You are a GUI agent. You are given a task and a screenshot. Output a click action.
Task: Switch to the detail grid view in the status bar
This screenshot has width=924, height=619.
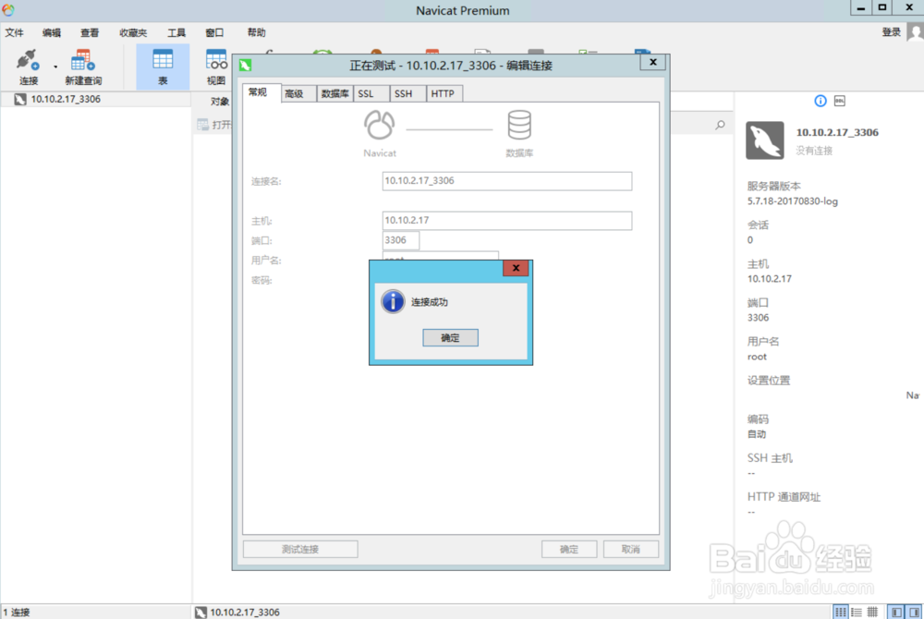point(873,612)
